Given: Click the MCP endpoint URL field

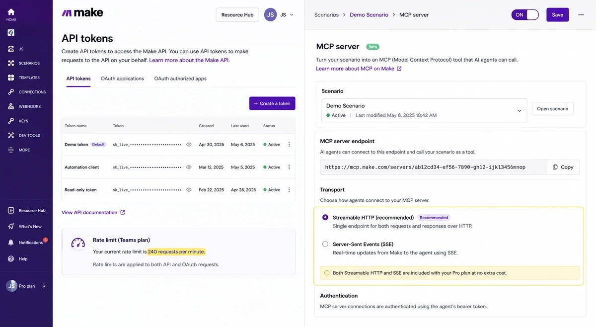Looking at the screenshot, I should click(434, 167).
